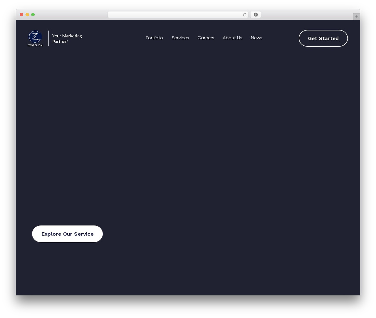Screen dimensions: 376x318
Task: Focus the browser address bar
Action: pos(178,15)
